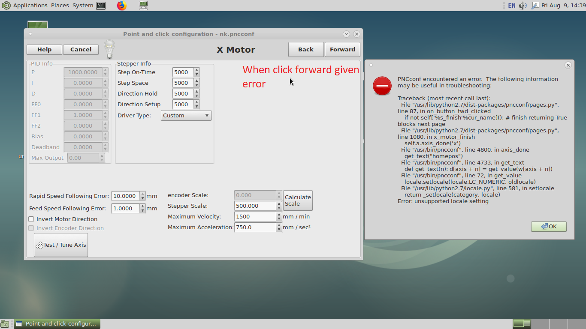Click the Maximum Acceleration input field
The image size is (586, 329).
click(x=255, y=227)
